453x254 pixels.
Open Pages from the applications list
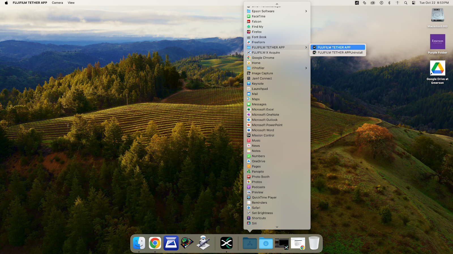click(277, 167)
